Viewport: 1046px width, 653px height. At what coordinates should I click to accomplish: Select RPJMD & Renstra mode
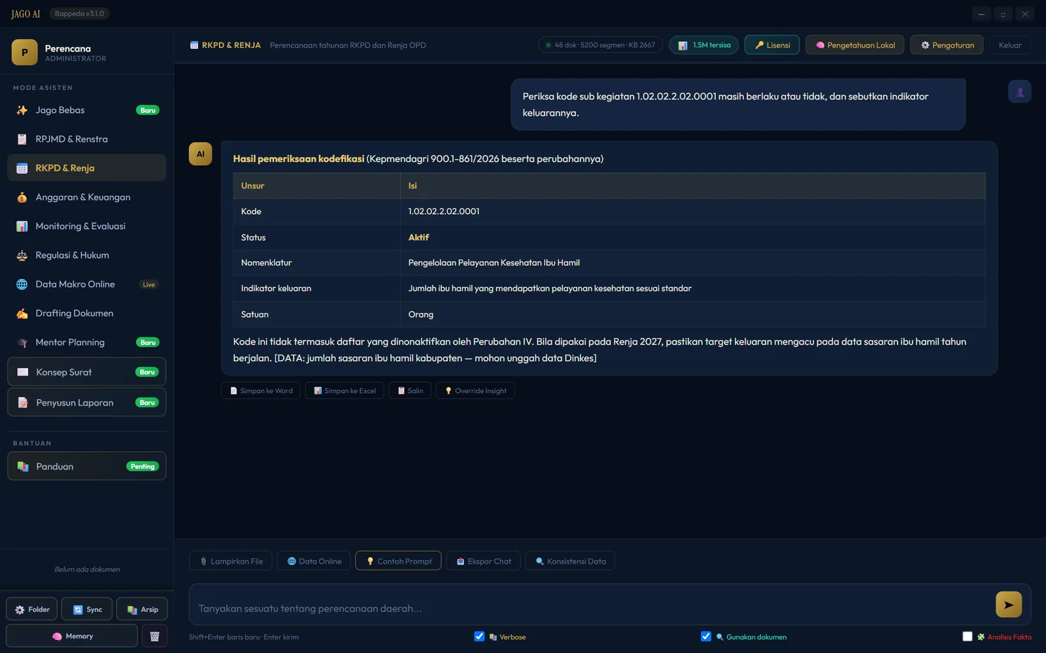click(x=87, y=139)
